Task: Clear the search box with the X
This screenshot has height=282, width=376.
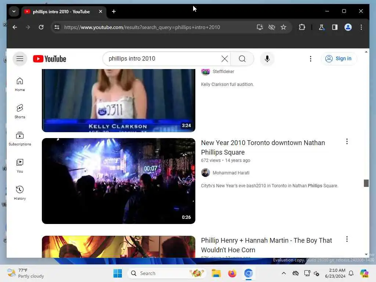Action: point(224,59)
